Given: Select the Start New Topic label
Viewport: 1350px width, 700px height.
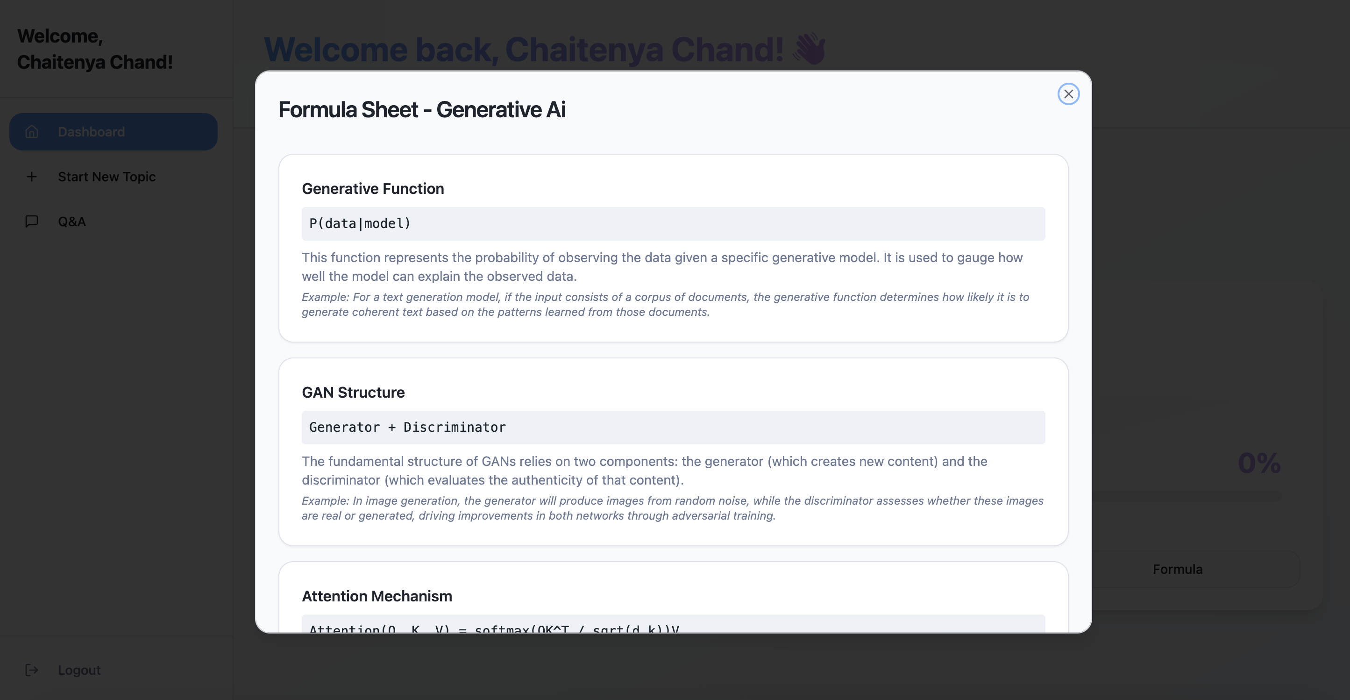Looking at the screenshot, I should click(x=107, y=177).
